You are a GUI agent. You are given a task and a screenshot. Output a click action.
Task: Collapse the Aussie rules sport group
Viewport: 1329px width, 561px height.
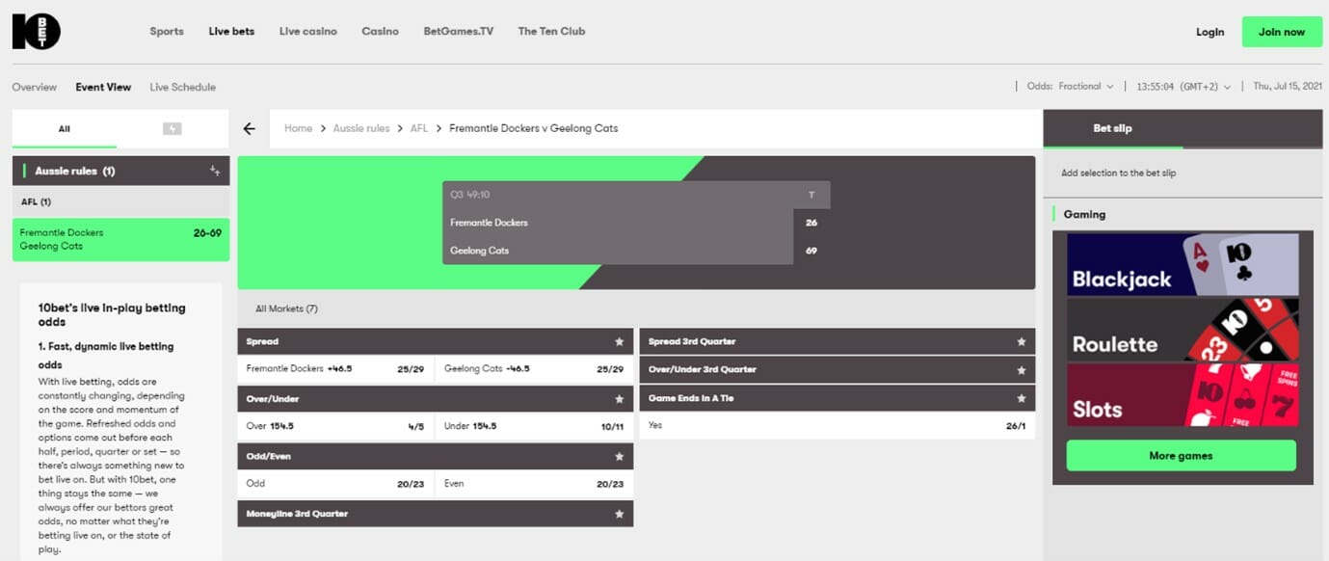(120, 171)
